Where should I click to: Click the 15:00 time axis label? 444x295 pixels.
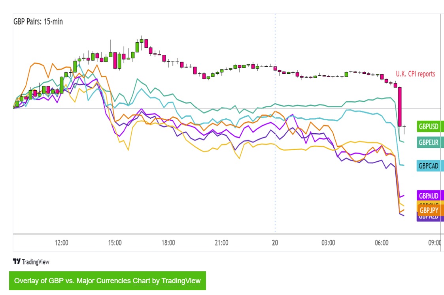point(115,243)
